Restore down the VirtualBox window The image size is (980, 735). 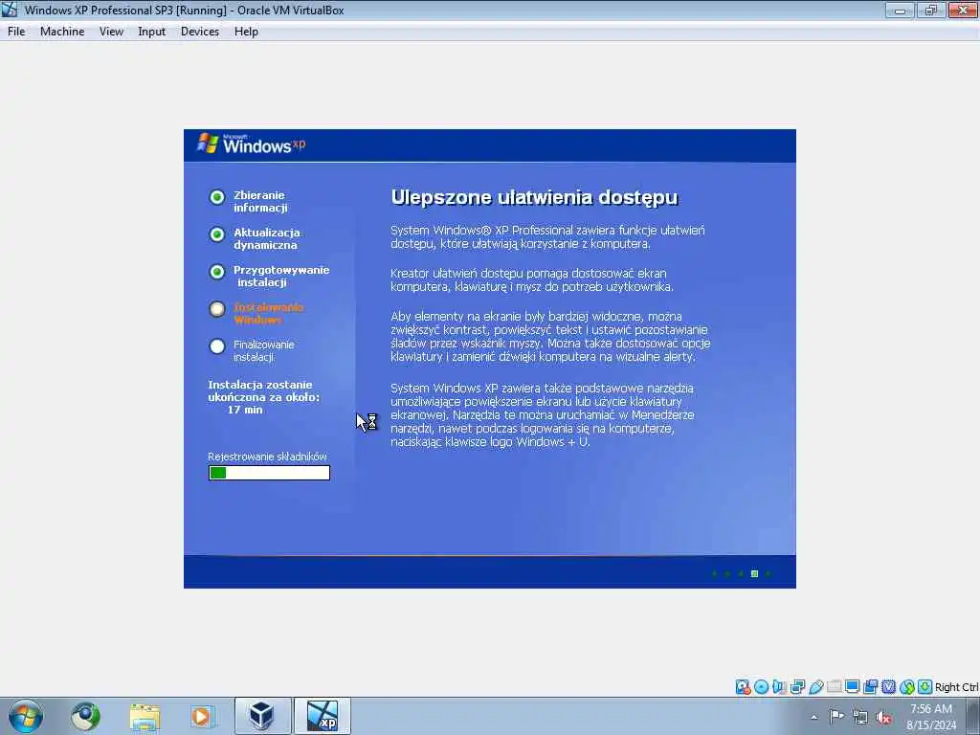931,11
